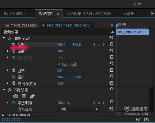Screen dimensions: 155x123
Task: Toggle the 位置 animation stopwatch
Action: (x=14, y=45)
